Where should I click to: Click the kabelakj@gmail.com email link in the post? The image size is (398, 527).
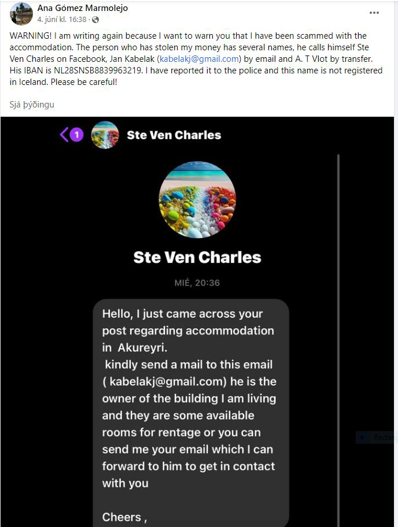199,59
